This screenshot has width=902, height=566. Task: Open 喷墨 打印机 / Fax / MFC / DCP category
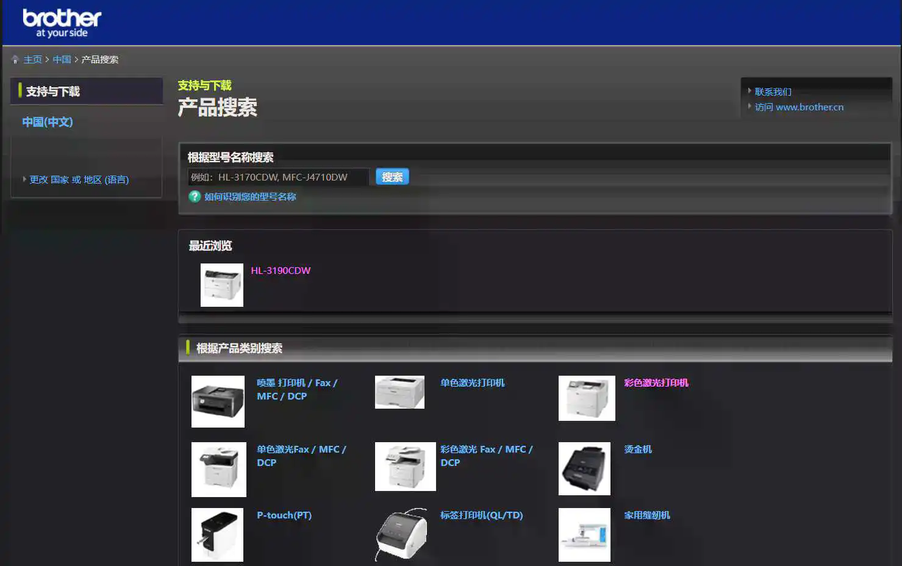coord(297,389)
